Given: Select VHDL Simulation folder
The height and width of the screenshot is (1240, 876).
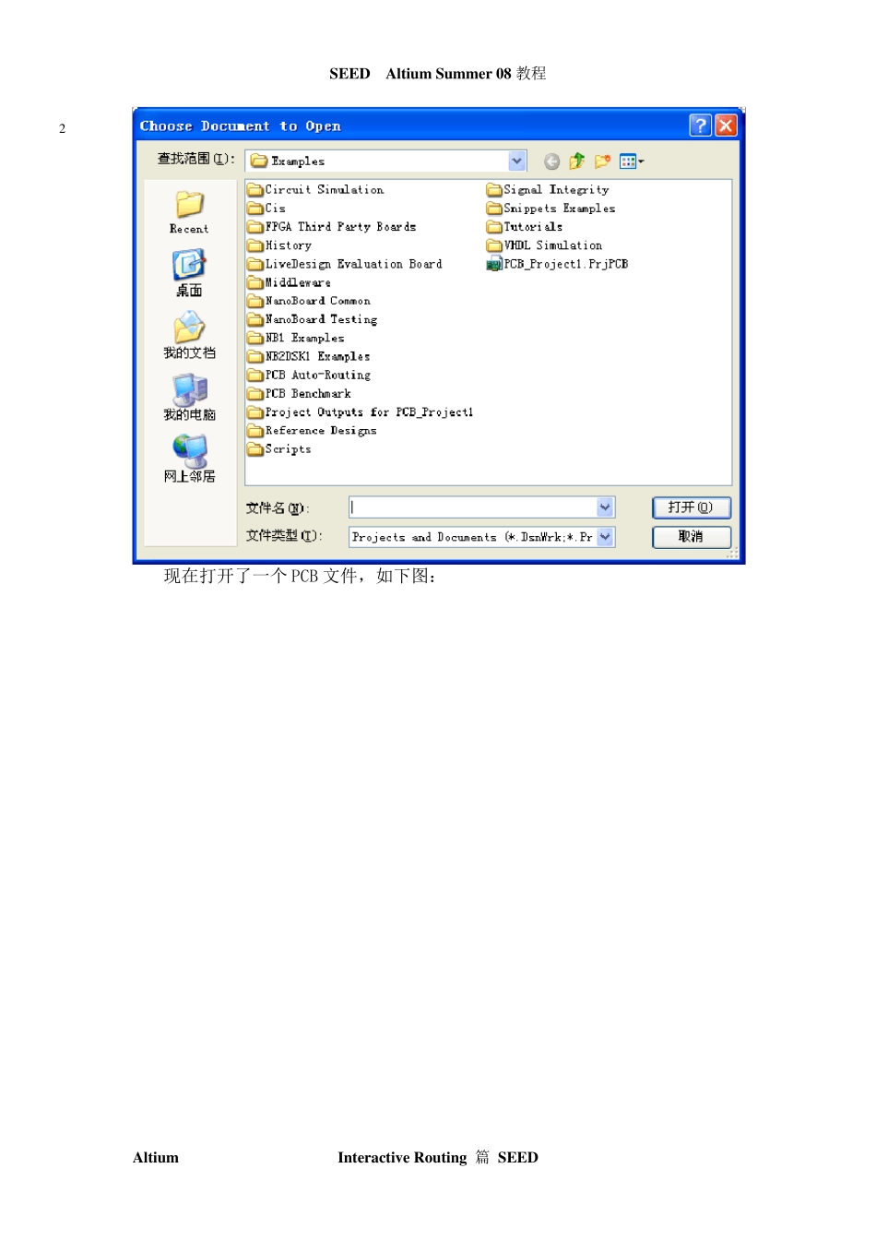Looking at the screenshot, I should 544,245.
